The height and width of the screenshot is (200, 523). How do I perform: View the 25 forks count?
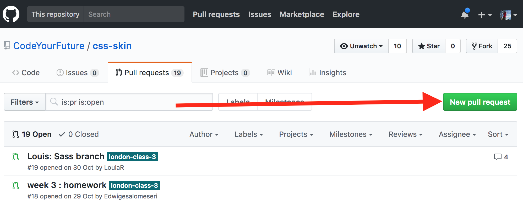point(507,46)
